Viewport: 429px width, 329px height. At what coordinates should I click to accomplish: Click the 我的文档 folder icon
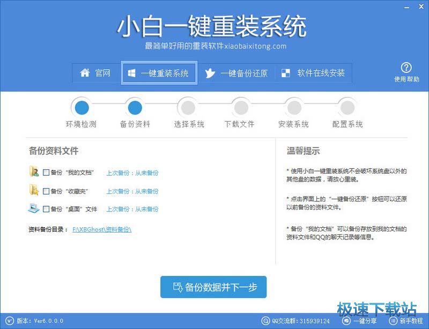point(34,172)
